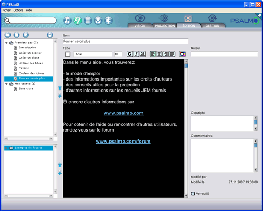Viewport: 263px width, 211px height.
Task: Click the empty square box beside Arial
Action: (68, 54)
